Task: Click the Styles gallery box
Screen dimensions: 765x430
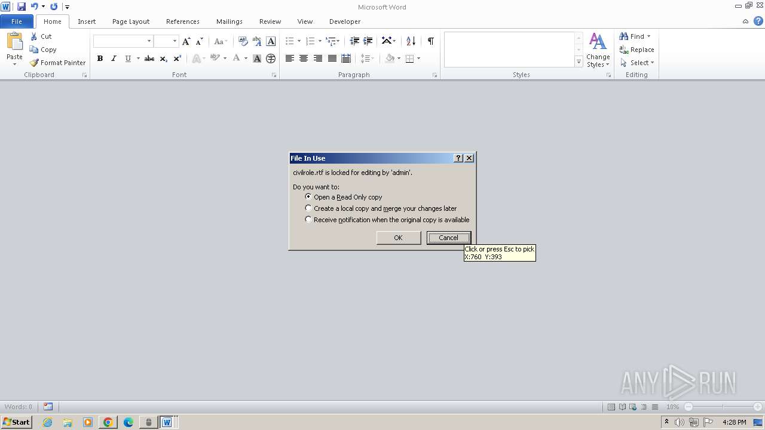Action: click(x=509, y=50)
